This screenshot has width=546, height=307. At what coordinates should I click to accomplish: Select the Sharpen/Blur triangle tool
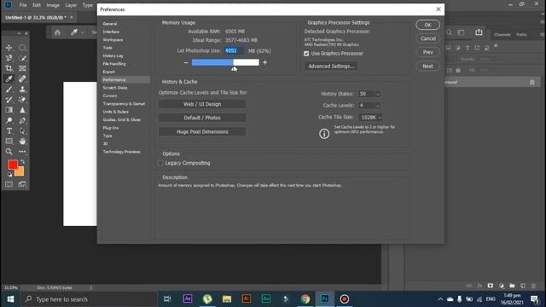pos(22,110)
